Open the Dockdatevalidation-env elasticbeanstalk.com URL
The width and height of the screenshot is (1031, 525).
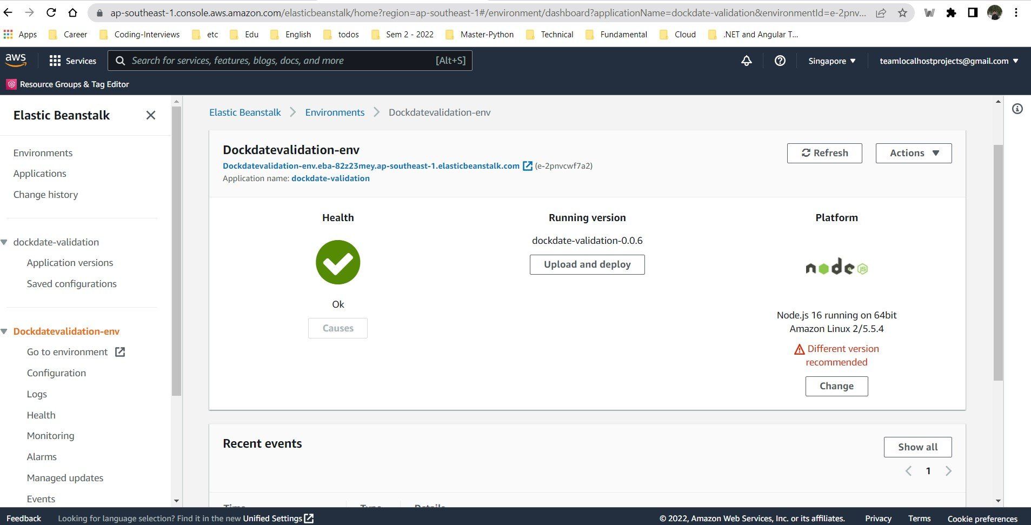[371, 166]
